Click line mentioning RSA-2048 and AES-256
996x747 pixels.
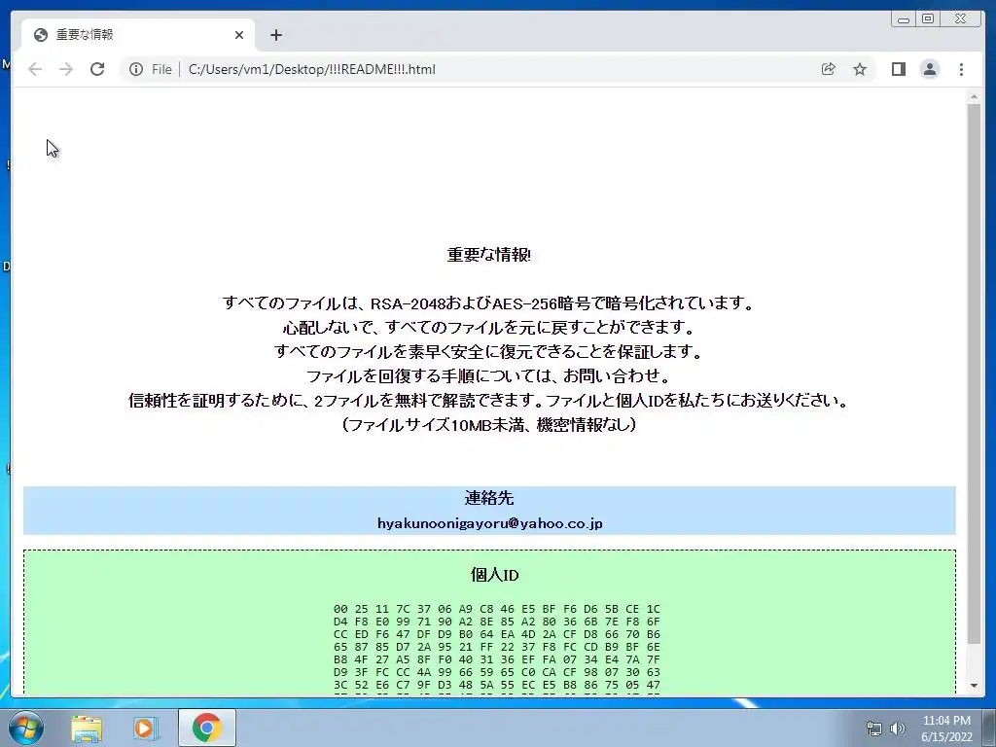click(488, 303)
